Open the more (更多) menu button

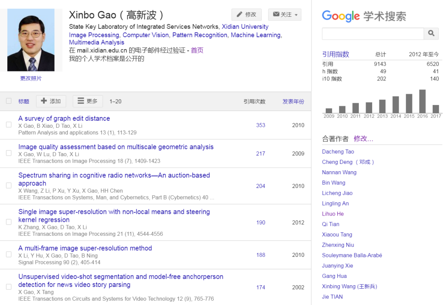coord(88,101)
